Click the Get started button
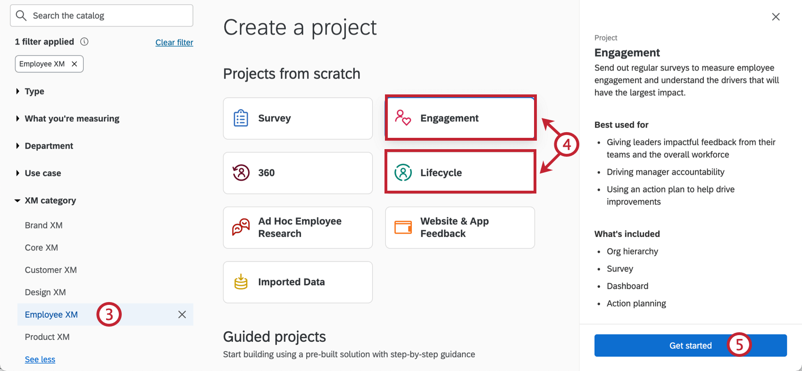 coord(690,345)
